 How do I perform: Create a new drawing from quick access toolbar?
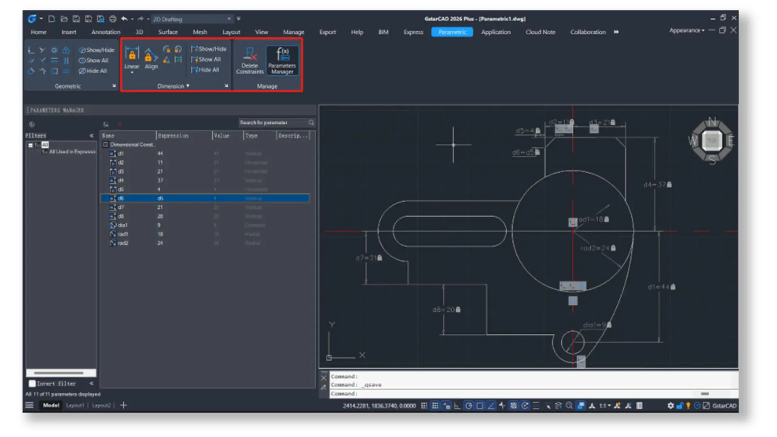(51, 19)
